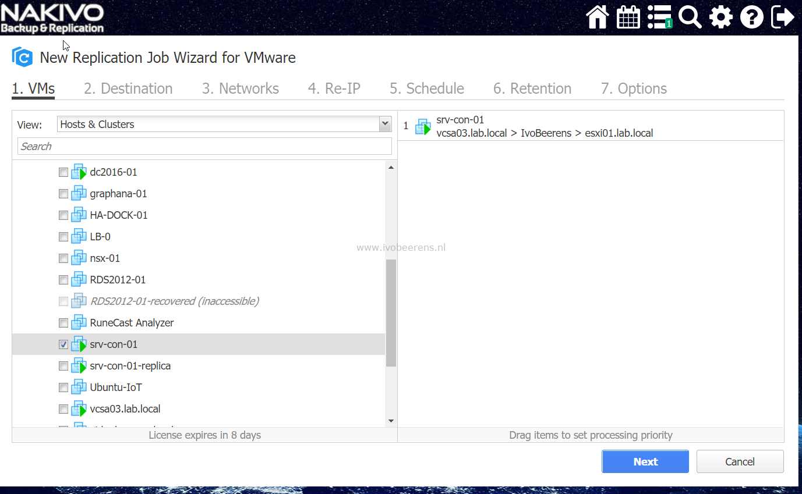Select the Ubuntu-IoT label
802x494 pixels.
click(x=116, y=388)
